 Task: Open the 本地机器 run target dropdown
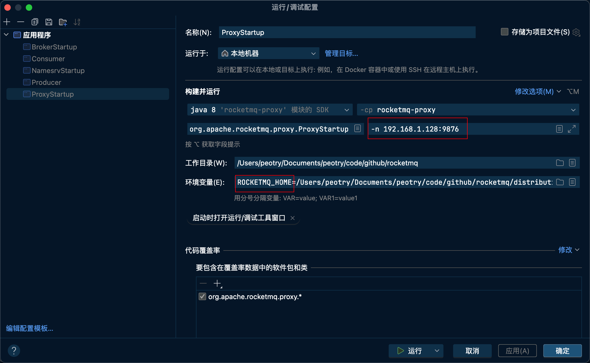tap(268, 53)
